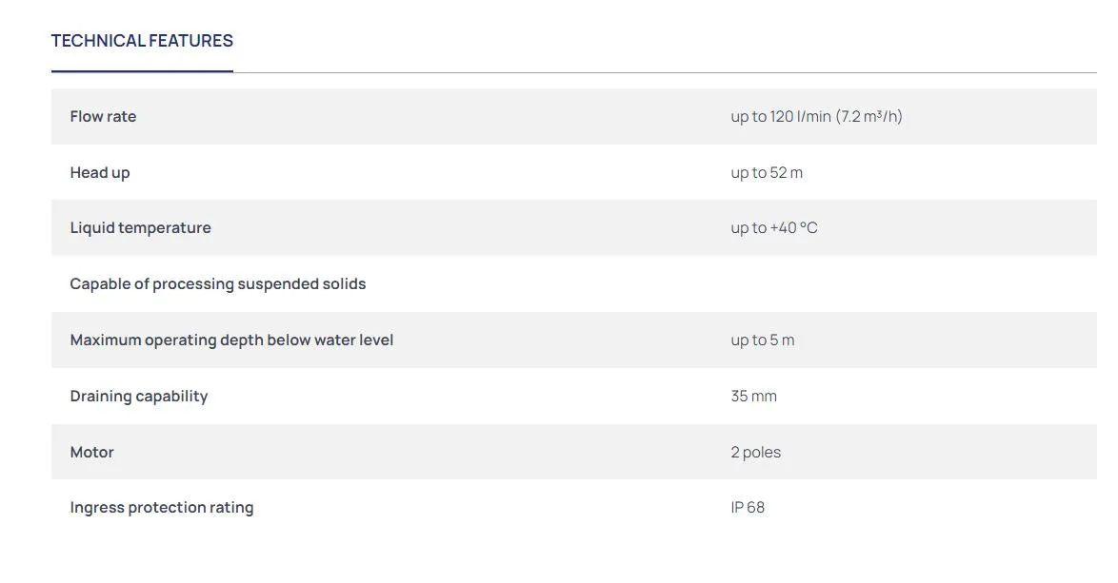Select the Ingress protection rating label
Screen dimensions: 1118x583
click(x=162, y=508)
